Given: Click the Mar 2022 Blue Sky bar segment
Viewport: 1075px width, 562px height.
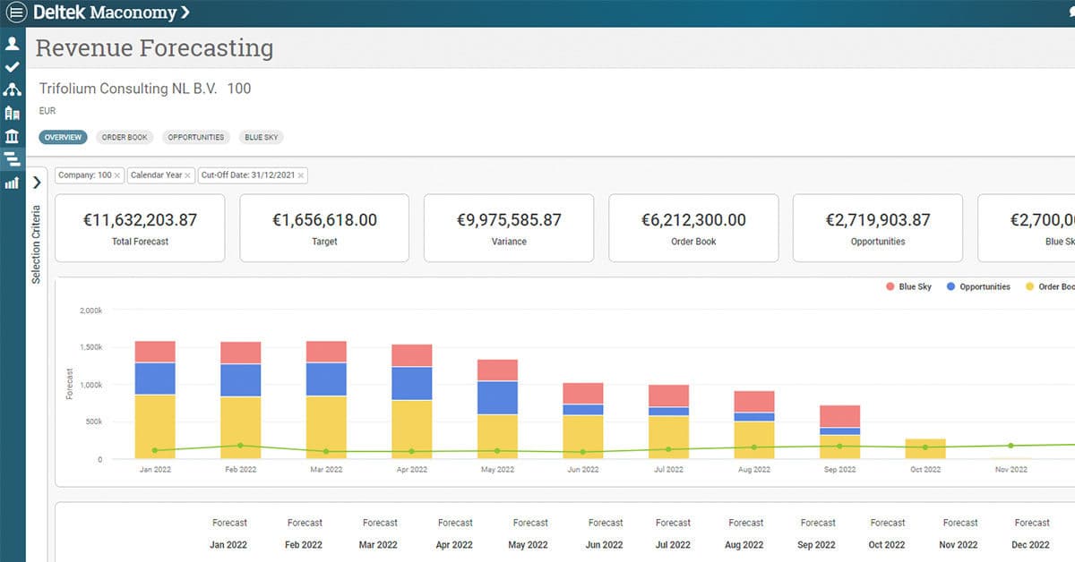Looking at the screenshot, I should coord(326,352).
